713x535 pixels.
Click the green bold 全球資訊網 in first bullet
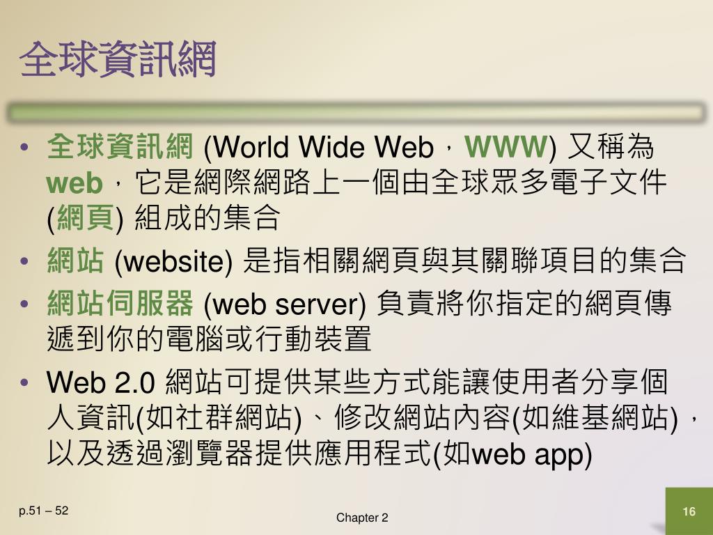pyautogui.click(x=120, y=146)
